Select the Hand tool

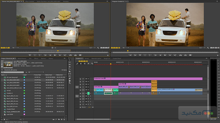coord(70,81)
